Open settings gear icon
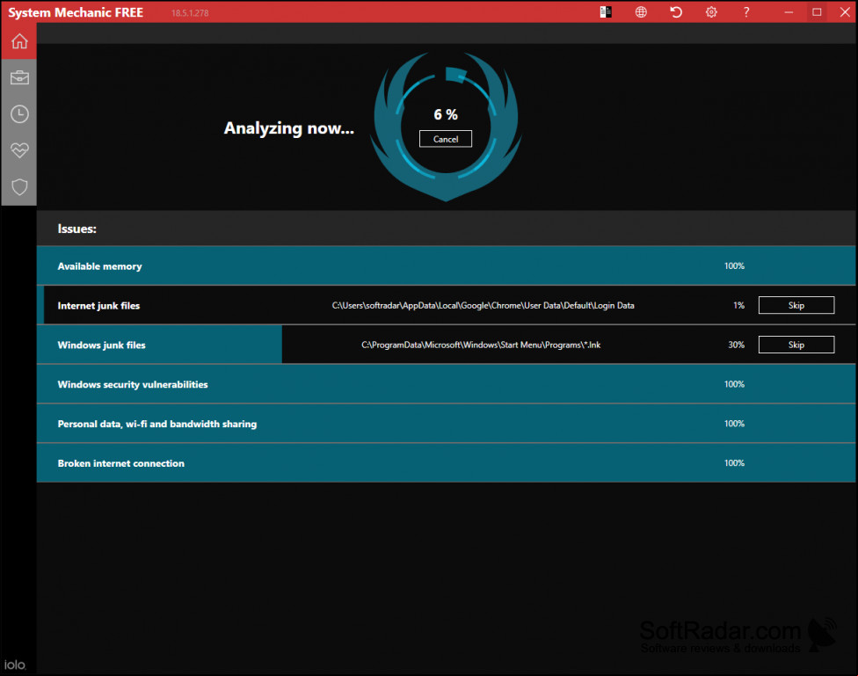This screenshot has height=676, width=858. pyautogui.click(x=711, y=12)
